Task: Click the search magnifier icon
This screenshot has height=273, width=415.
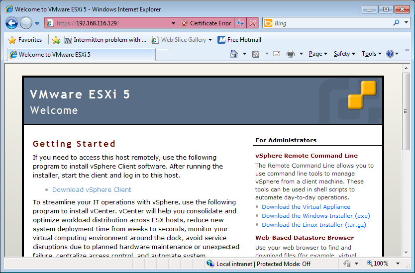Action: click(x=396, y=23)
